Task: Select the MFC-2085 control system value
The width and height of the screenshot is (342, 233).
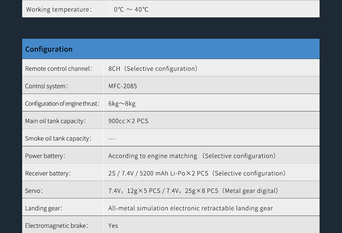Action: click(123, 86)
